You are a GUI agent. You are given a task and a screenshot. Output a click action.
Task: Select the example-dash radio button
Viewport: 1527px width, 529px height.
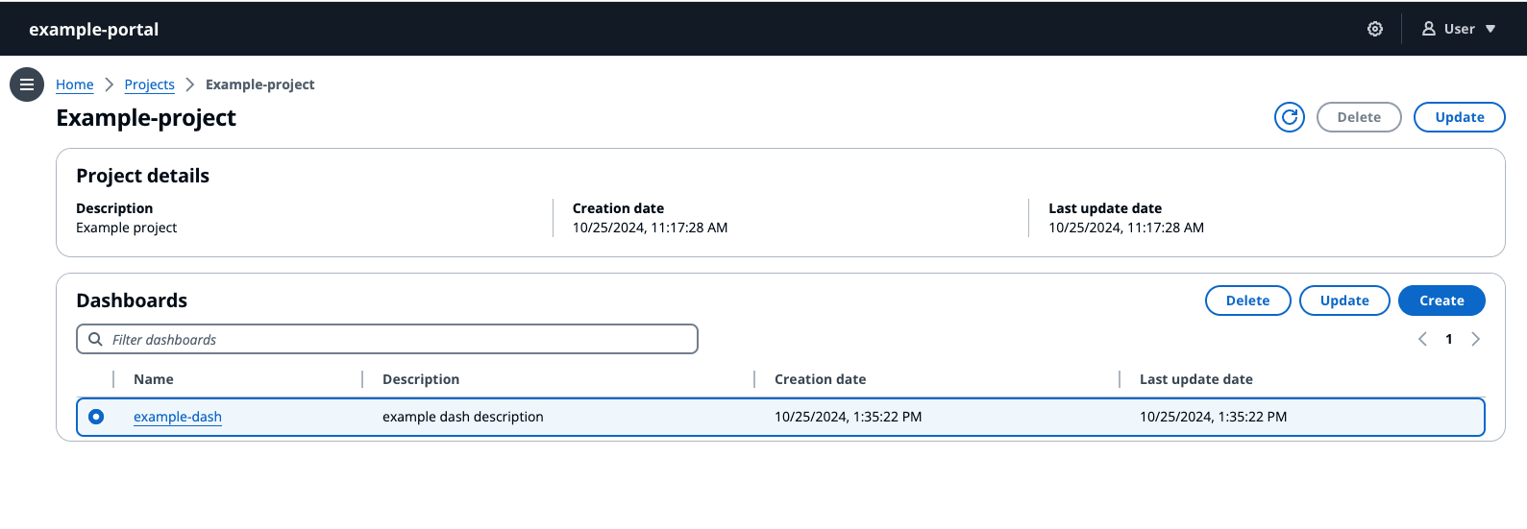96,417
